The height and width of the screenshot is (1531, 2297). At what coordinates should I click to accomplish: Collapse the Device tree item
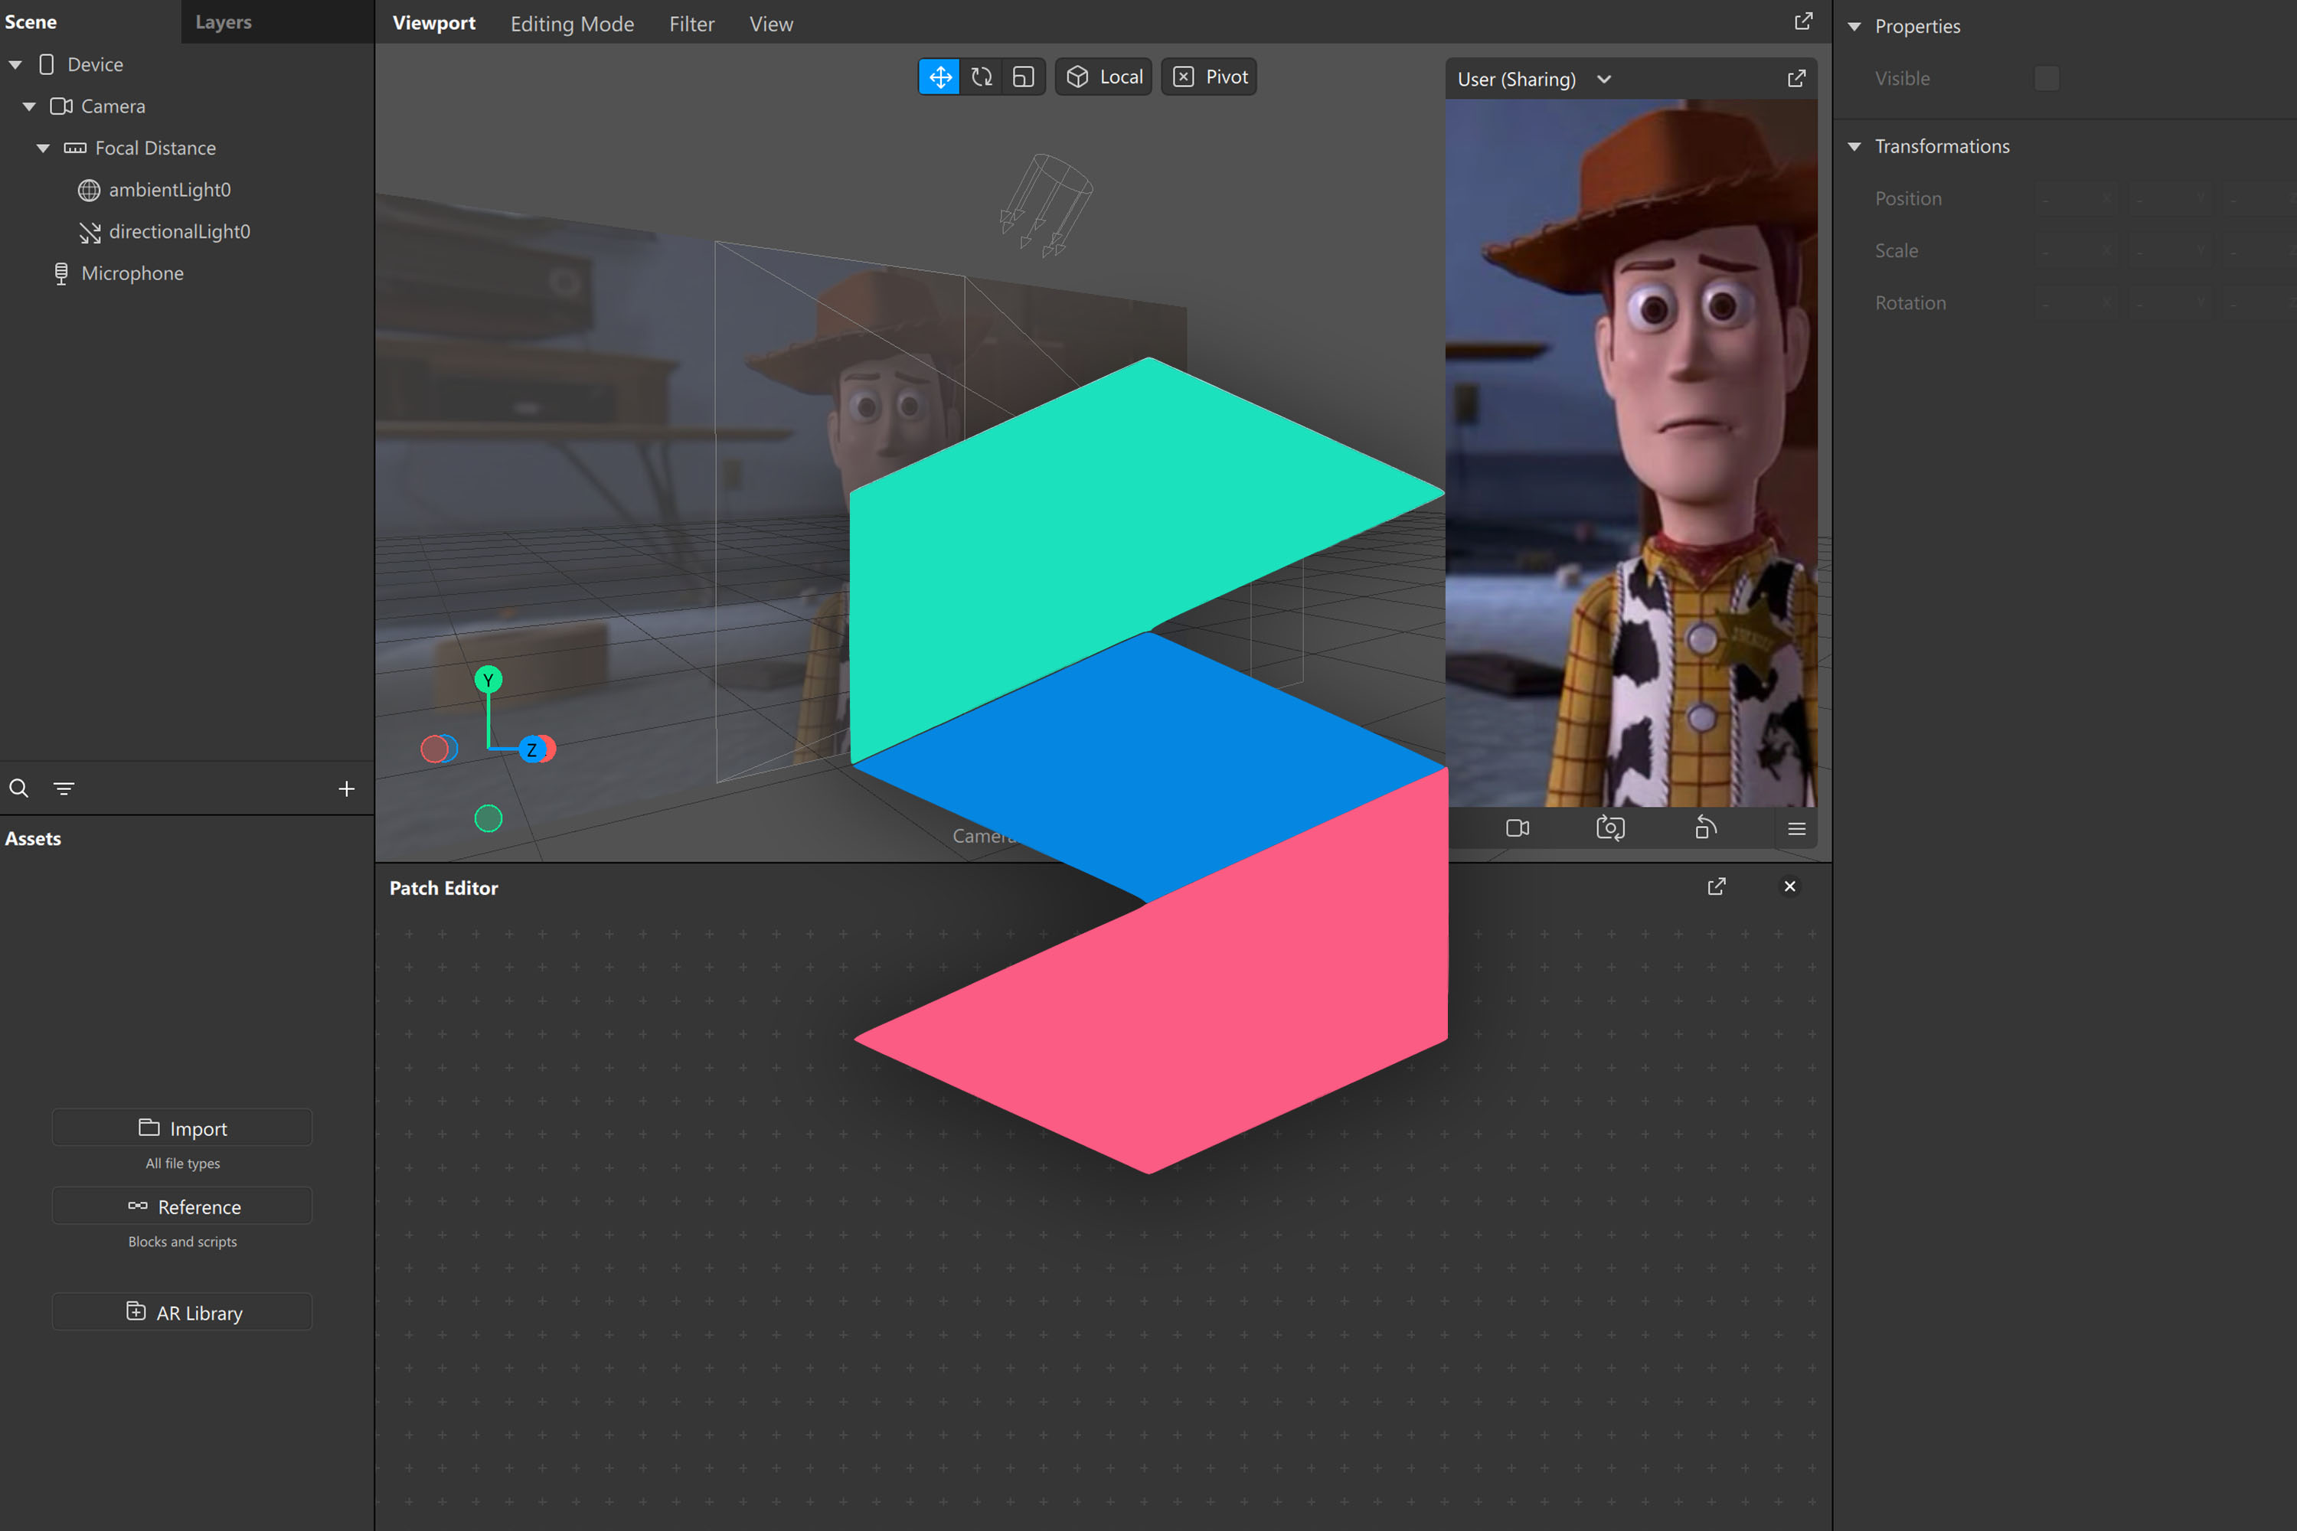point(15,64)
